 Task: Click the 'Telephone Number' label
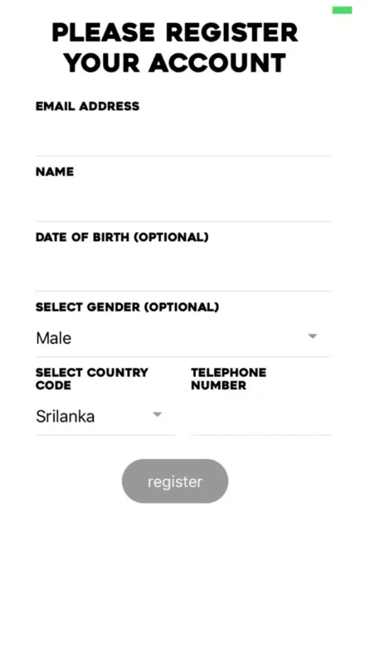pos(228,379)
